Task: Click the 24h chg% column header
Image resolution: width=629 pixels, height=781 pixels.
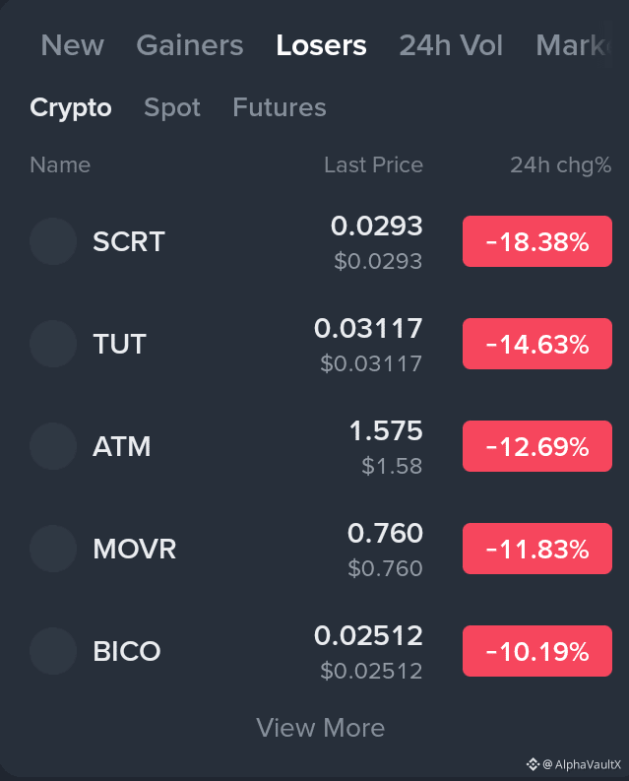Action: click(561, 165)
